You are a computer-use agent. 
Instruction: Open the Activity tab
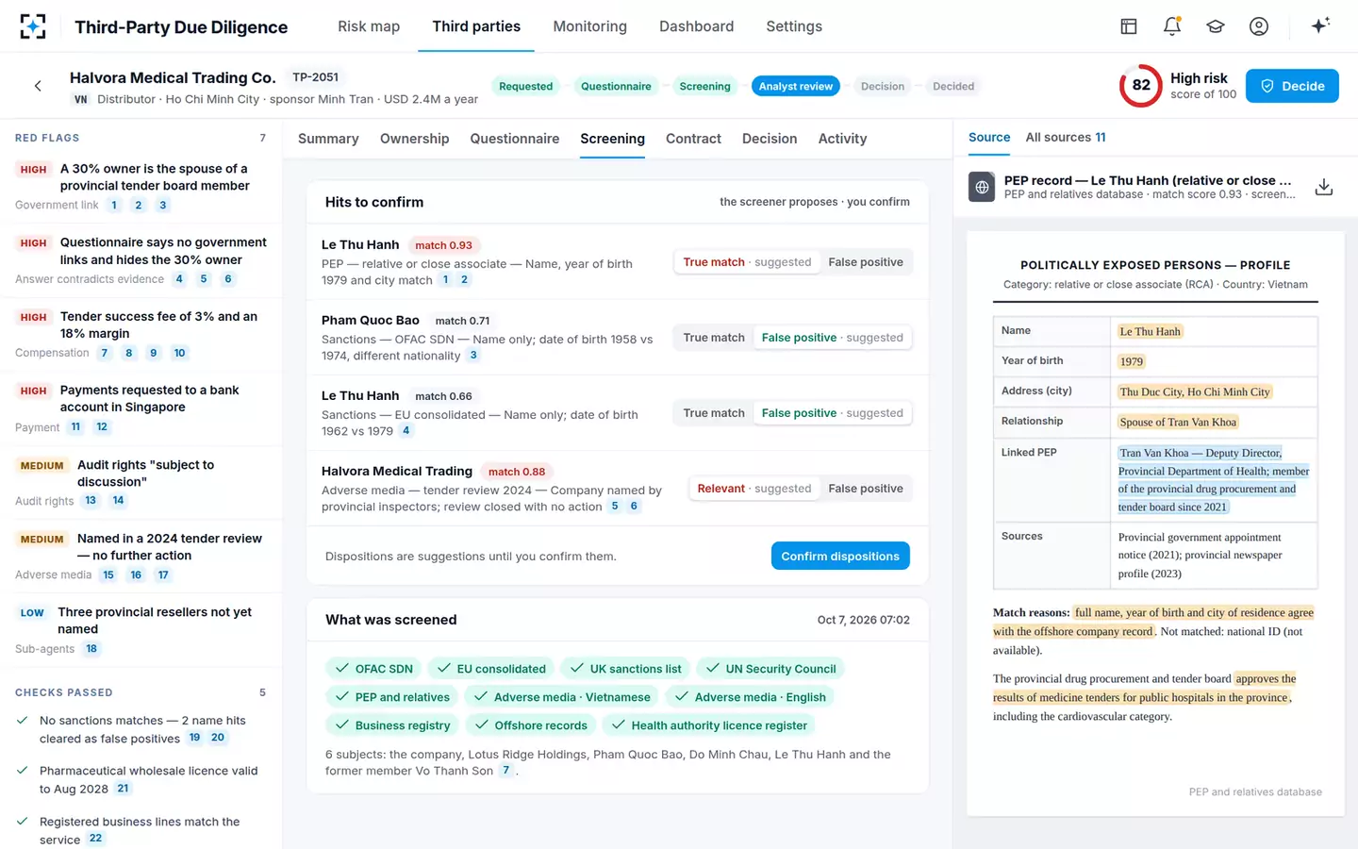point(842,139)
